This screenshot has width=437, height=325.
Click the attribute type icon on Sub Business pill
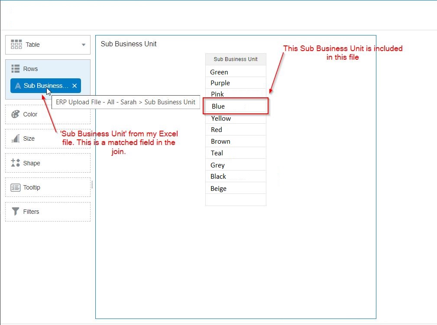[x=18, y=86]
